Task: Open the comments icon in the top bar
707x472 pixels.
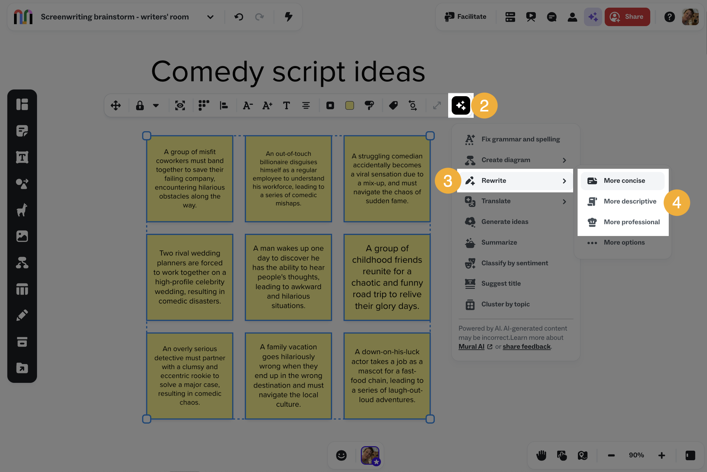Action: point(551,17)
